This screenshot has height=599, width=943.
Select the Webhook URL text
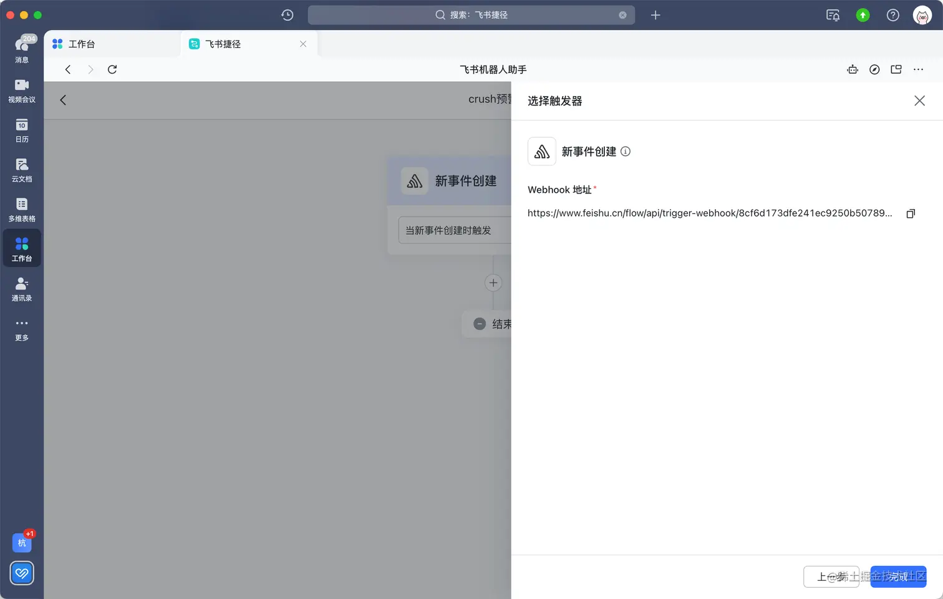[x=710, y=213]
